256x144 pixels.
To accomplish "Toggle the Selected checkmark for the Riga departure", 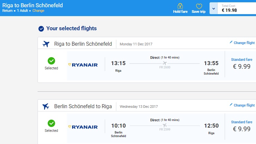I will coord(51,61).
